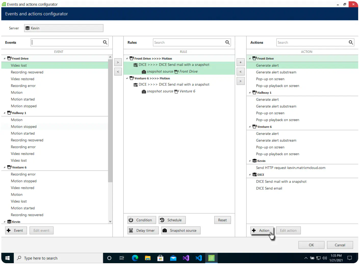Collapse the Venture 6 group in Actions
360x265 pixels.
click(250, 127)
